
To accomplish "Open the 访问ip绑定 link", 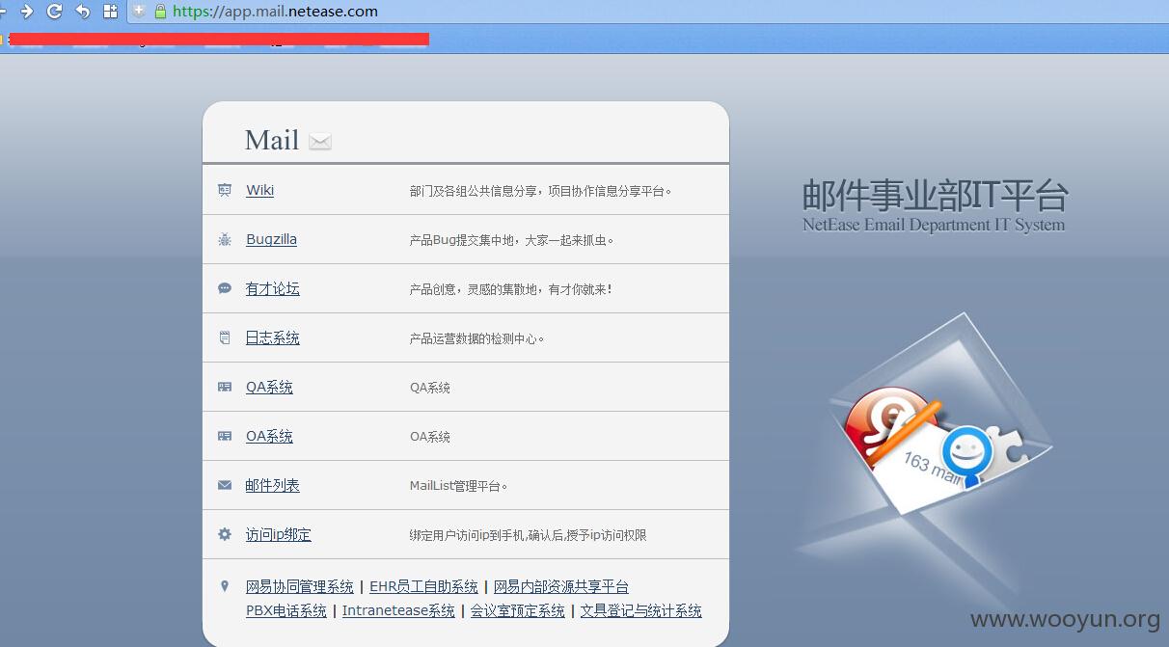I will tap(279, 534).
